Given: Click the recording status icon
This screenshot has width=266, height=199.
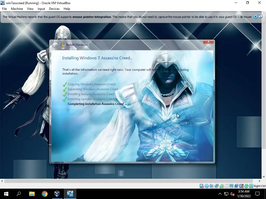Looking at the screenshot, I should coord(236,186).
